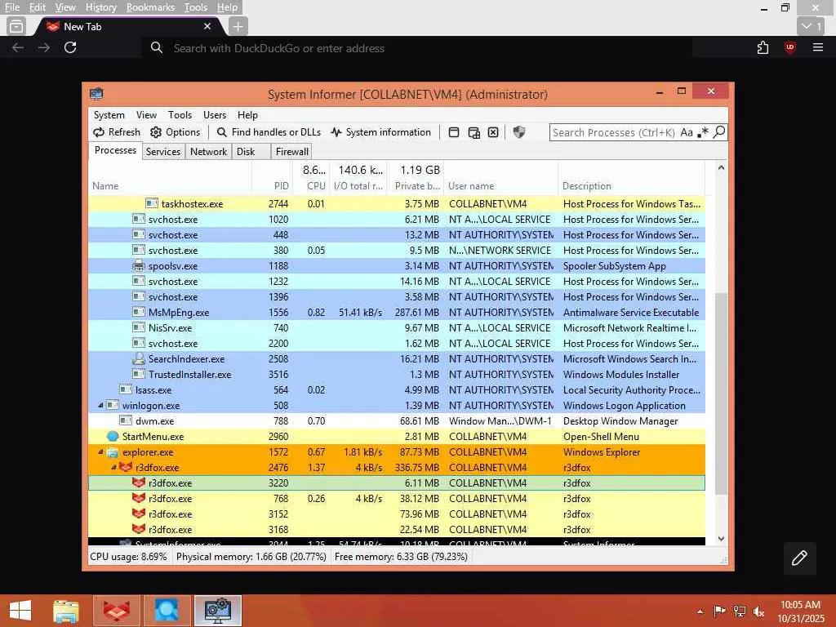Open a new browser tab with plus
836x627 pixels.
point(238,26)
